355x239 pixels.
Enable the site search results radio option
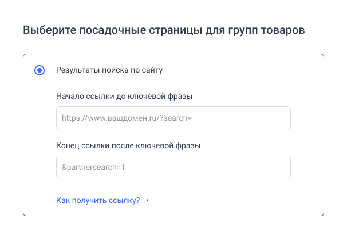(40, 70)
